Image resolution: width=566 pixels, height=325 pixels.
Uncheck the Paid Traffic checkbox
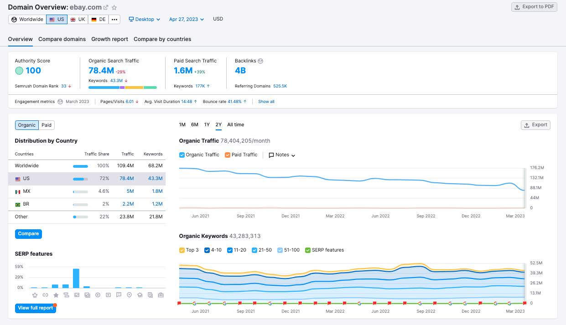tap(228, 155)
